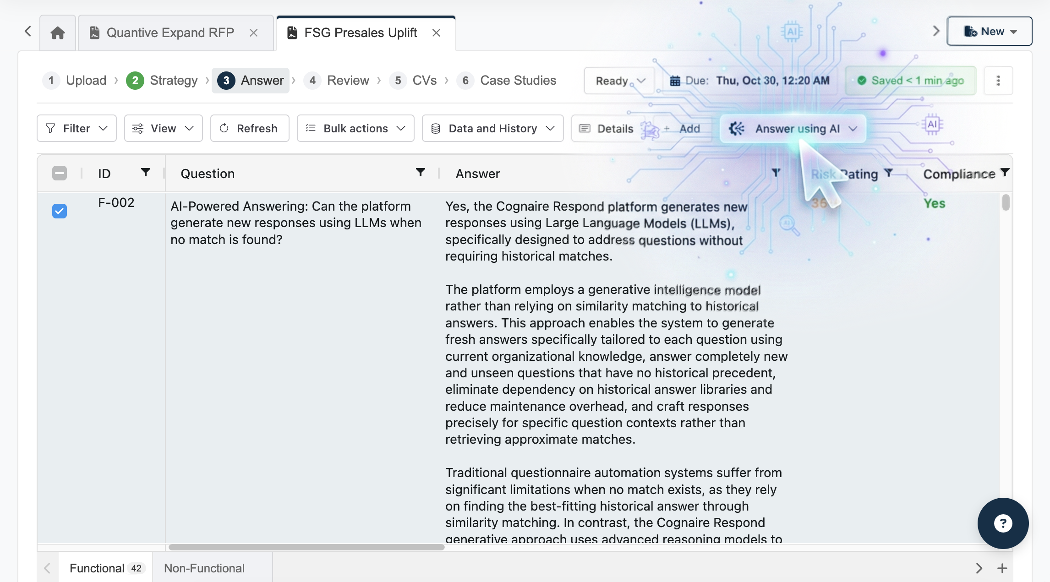
Task: Expand the Data and History menu
Action: [x=492, y=129]
